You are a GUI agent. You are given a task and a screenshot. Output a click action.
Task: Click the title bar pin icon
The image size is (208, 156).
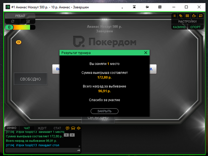(x=147, y=7)
